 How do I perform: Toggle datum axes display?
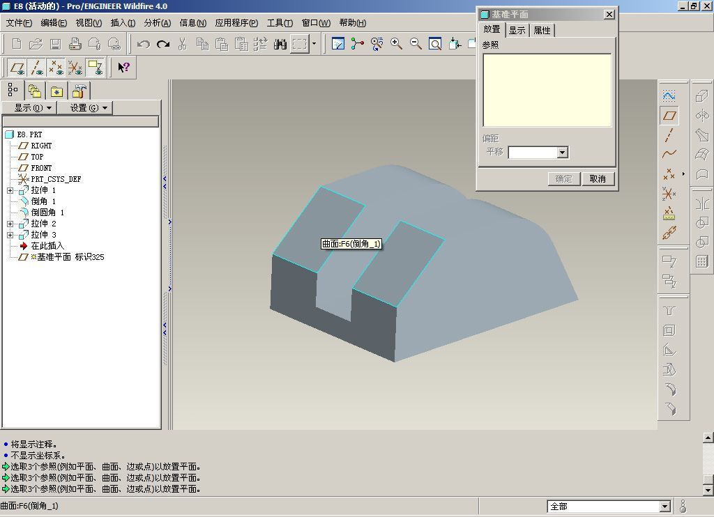pyautogui.click(x=36, y=68)
